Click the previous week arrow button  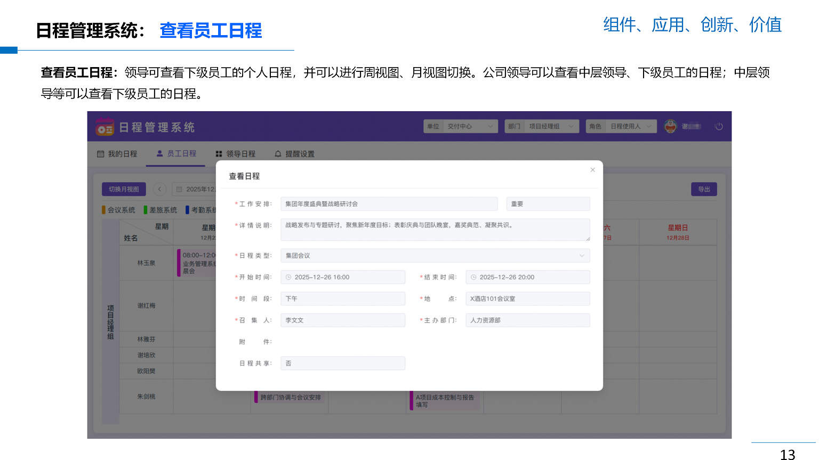(x=159, y=189)
